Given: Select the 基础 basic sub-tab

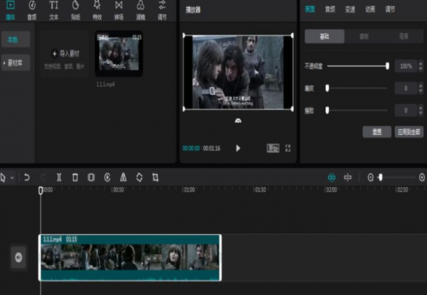Looking at the screenshot, I should [325, 36].
